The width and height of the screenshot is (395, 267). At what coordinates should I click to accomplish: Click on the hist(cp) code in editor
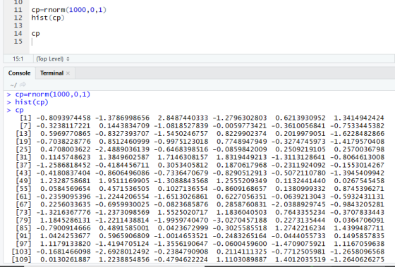48,18
